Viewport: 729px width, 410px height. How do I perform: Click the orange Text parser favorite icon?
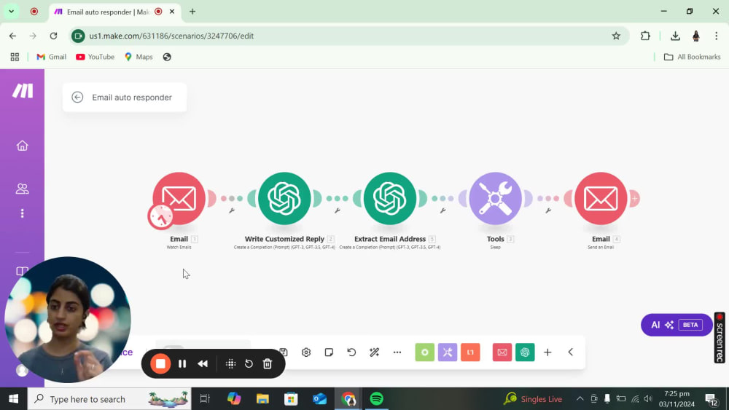[x=470, y=352]
